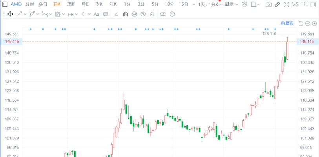The height and width of the screenshot is (157, 319).
Task: Select the 周K weekly tab
Action: click(71, 4)
